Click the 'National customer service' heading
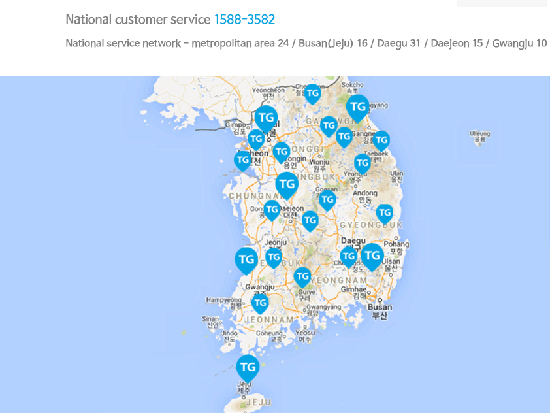 click(138, 20)
